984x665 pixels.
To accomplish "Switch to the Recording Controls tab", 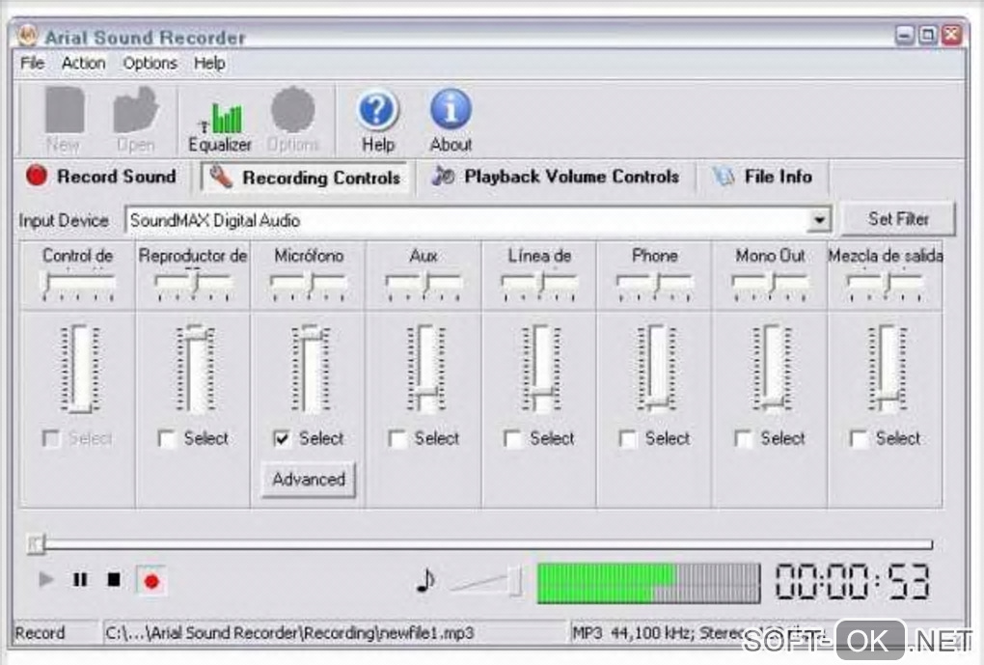I will [304, 178].
